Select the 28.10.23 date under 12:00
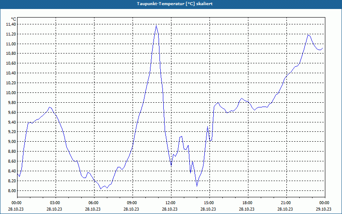 (170, 209)
